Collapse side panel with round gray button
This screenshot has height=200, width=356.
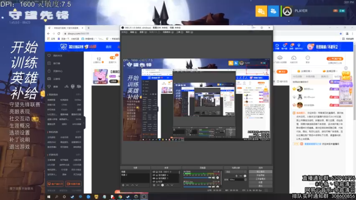click(x=346, y=68)
